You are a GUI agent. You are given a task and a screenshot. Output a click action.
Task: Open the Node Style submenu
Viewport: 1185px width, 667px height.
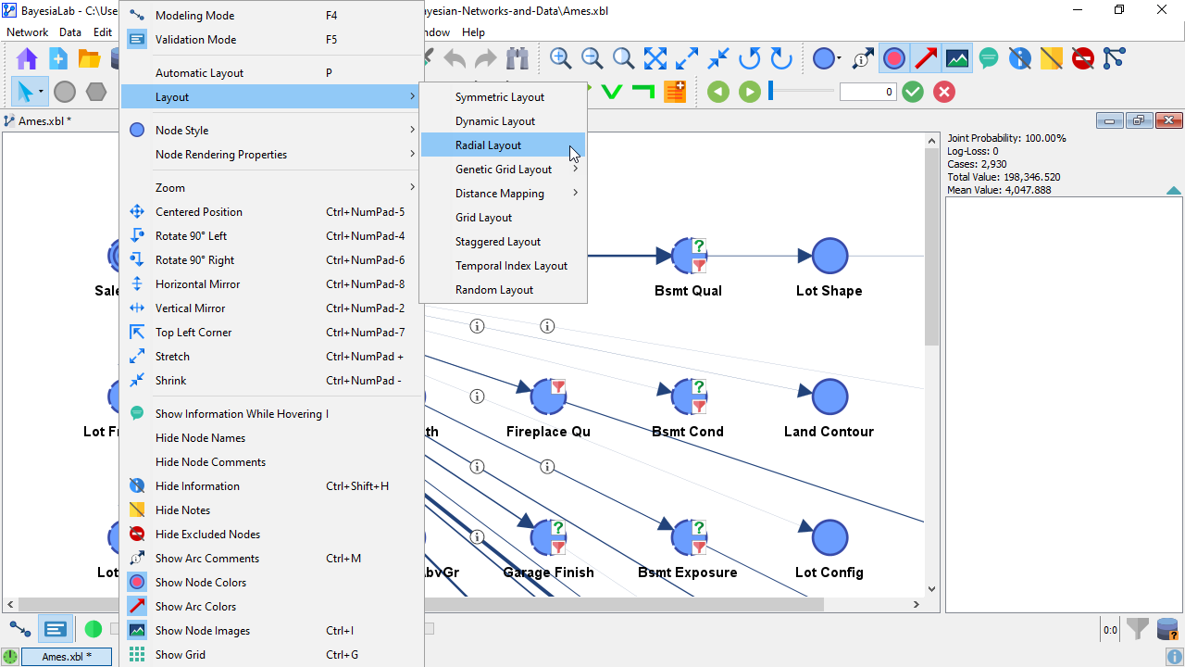(181, 131)
